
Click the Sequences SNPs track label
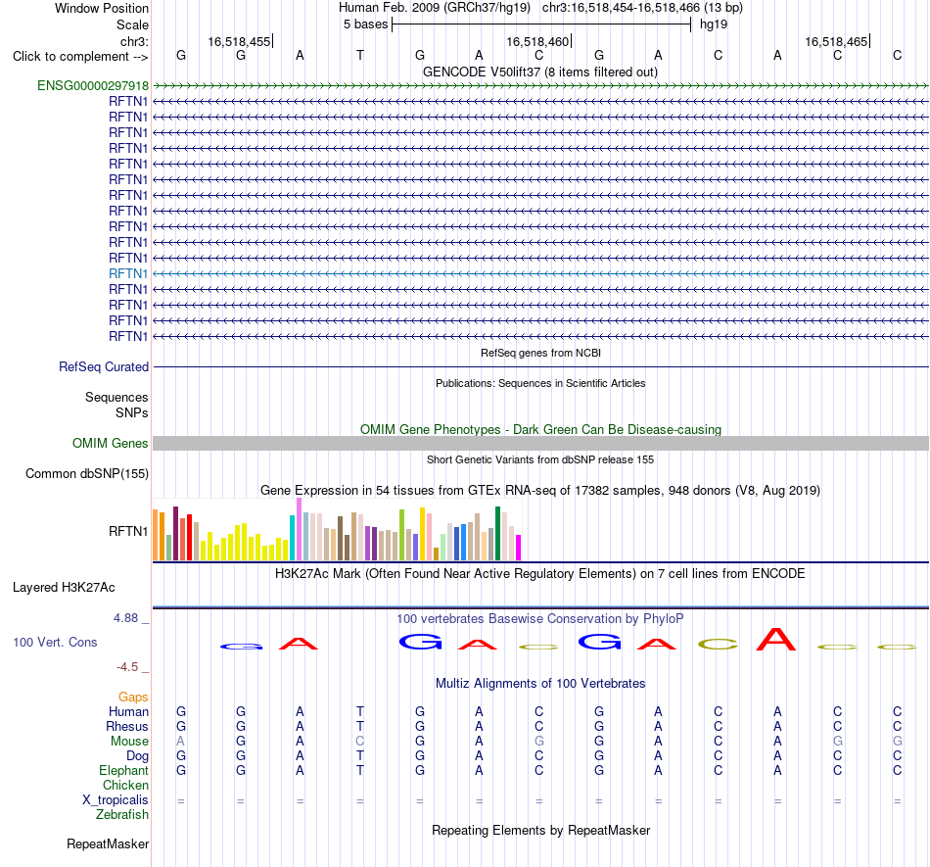116,405
